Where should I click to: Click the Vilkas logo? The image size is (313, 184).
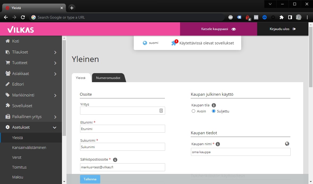point(21,30)
